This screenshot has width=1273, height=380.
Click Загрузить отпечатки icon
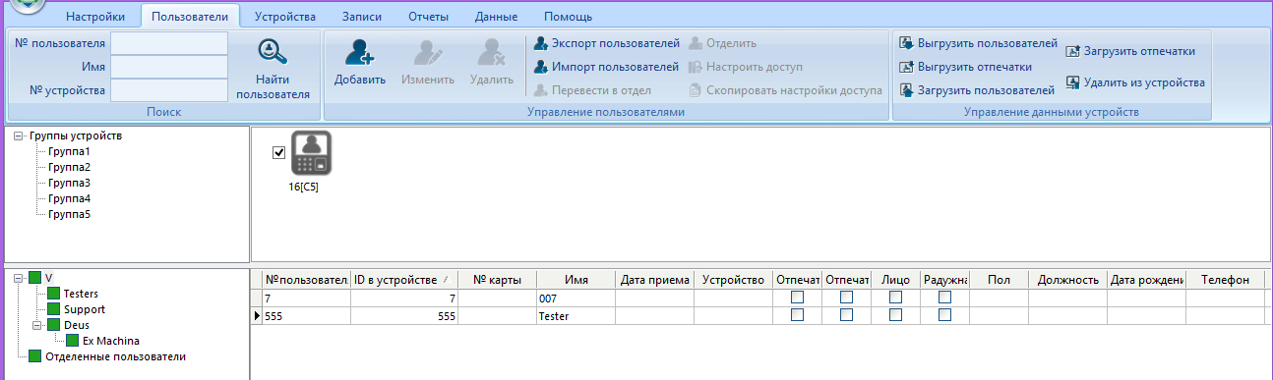(x=1072, y=51)
